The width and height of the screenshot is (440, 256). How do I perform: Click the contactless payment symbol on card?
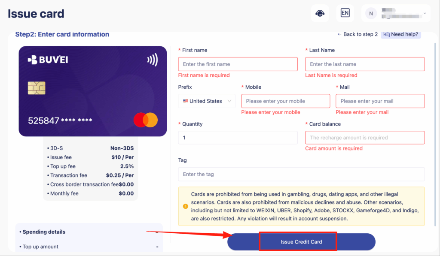pyautogui.click(x=153, y=60)
